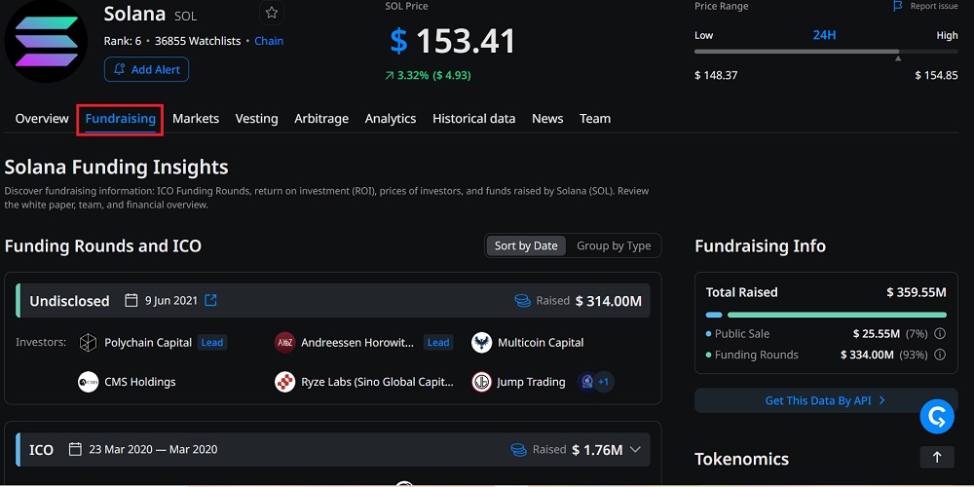Click the $ 359.55M total raised value
974x487 pixels.
[917, 292]
